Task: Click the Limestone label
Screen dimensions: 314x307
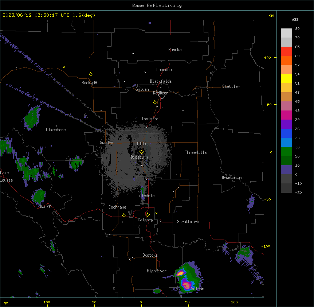Action: click(56, 130)
